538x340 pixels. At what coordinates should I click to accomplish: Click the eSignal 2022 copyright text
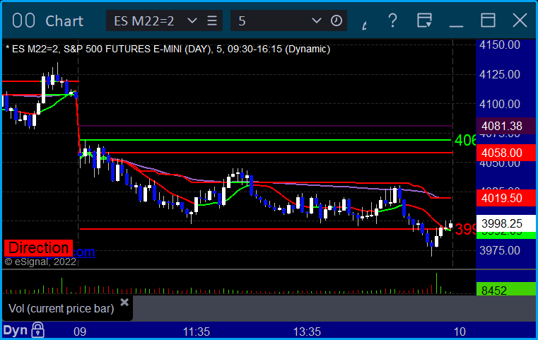(x=40, y=262)
